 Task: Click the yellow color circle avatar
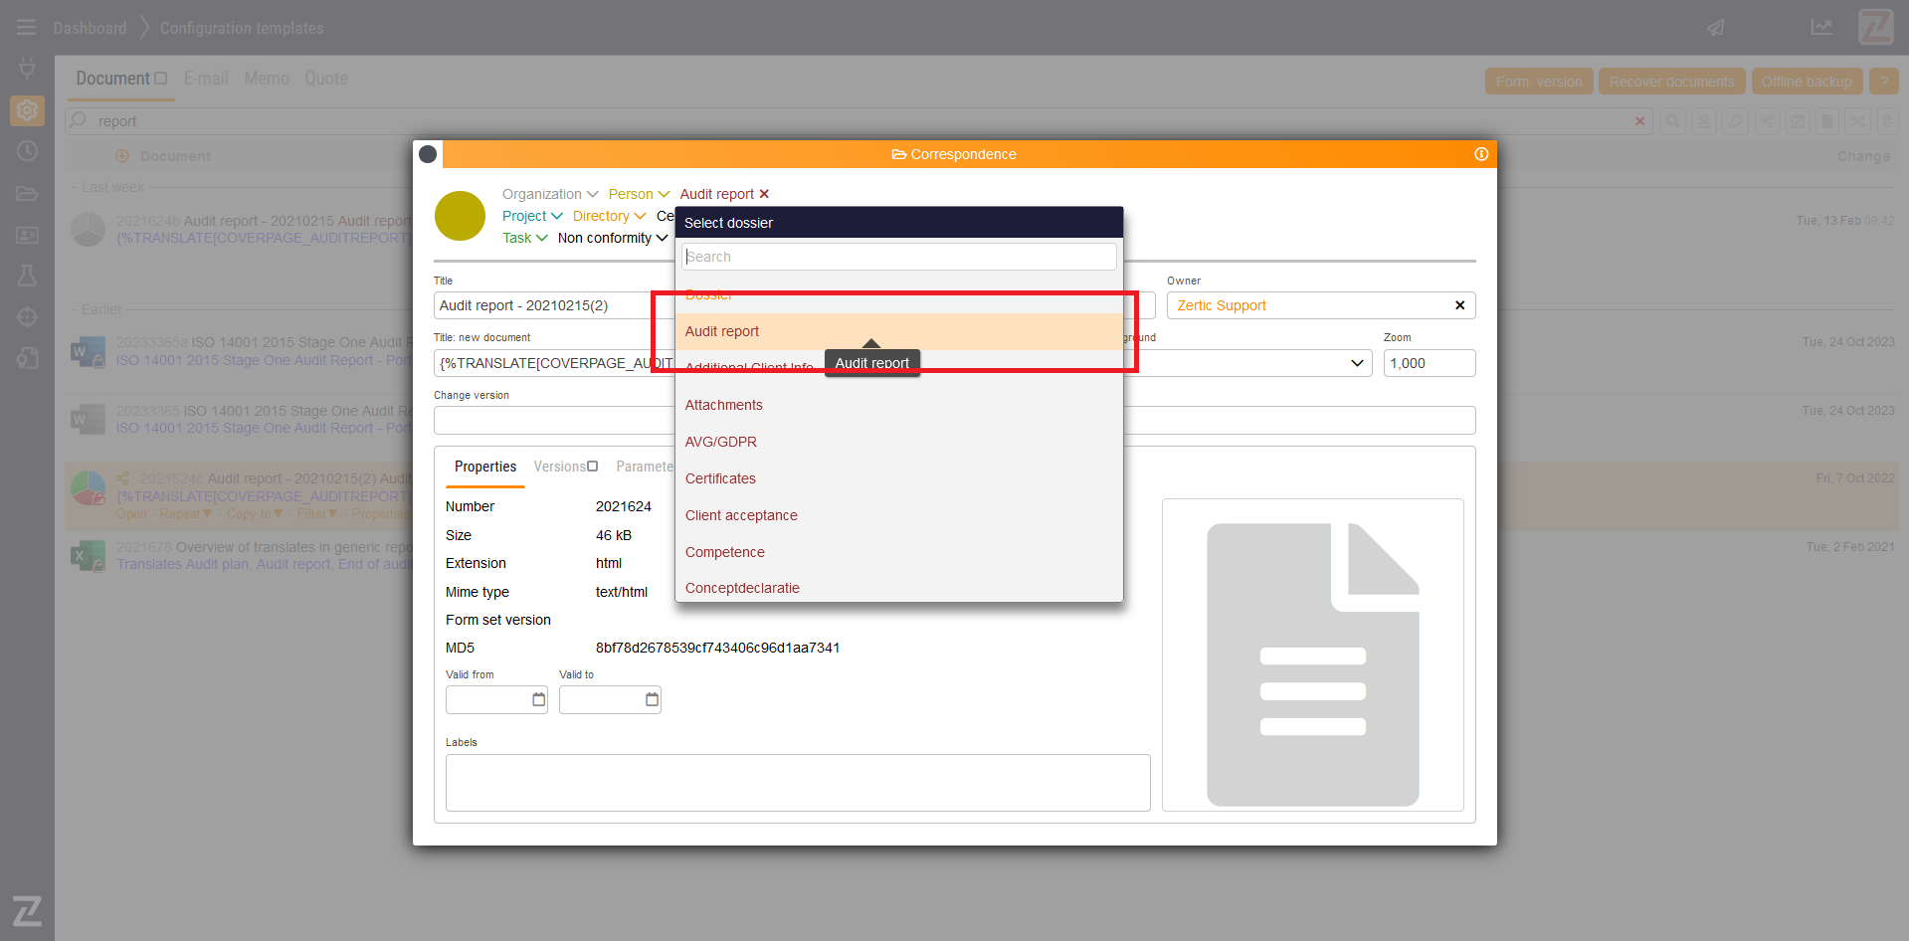(x=460, y=216)
